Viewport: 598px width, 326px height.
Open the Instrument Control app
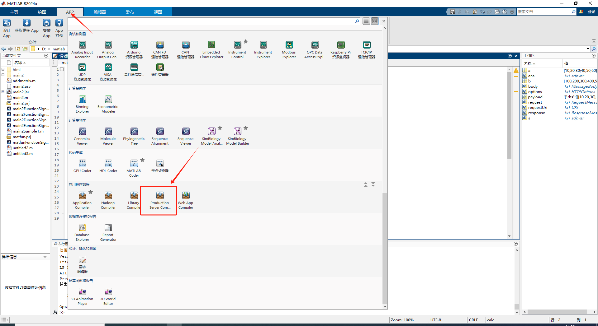(x=237, y=50)
